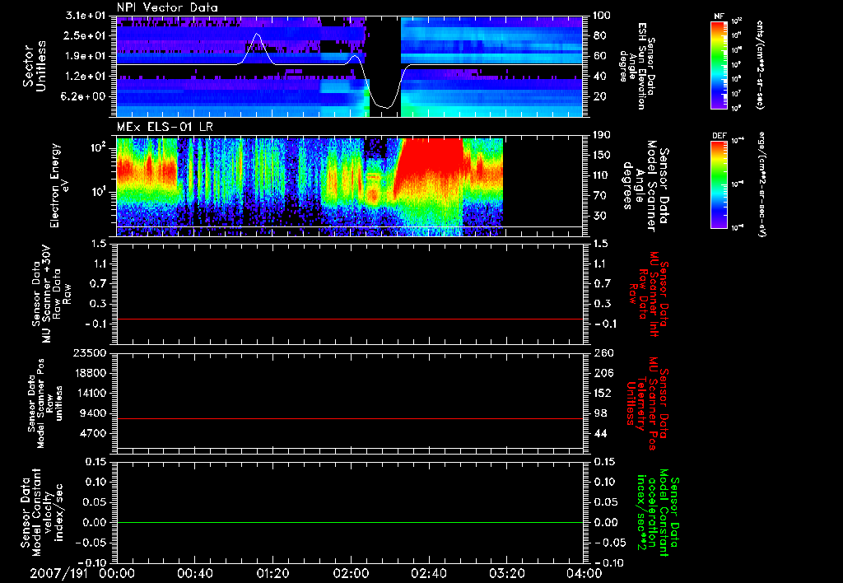Click the 02:00 time tick label
The width and height of the screenshot is (843, 583).
(x=351, y=573)
